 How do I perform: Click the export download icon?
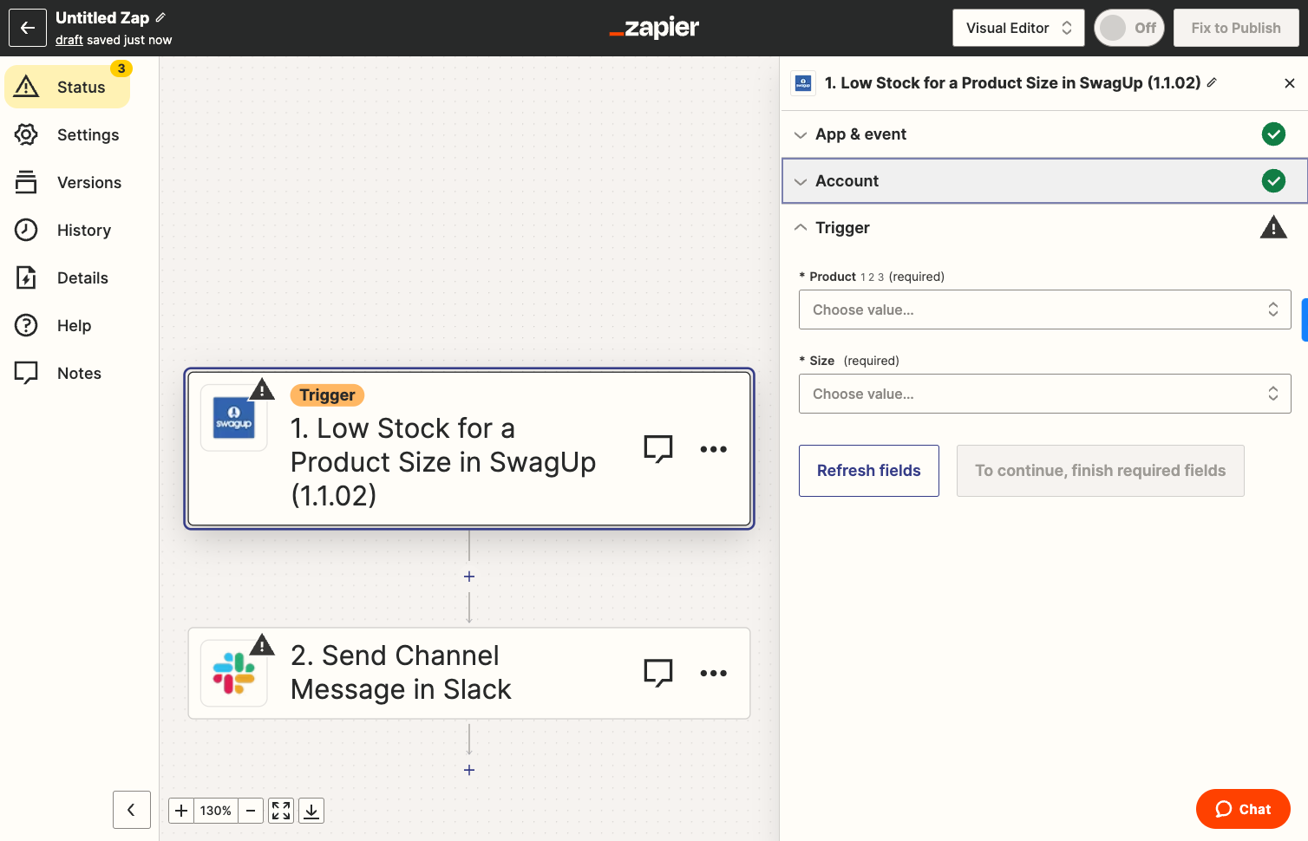coord(311,811)
